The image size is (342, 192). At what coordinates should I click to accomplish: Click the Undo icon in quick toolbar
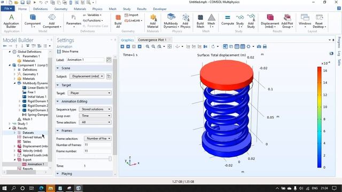[41, 2]
